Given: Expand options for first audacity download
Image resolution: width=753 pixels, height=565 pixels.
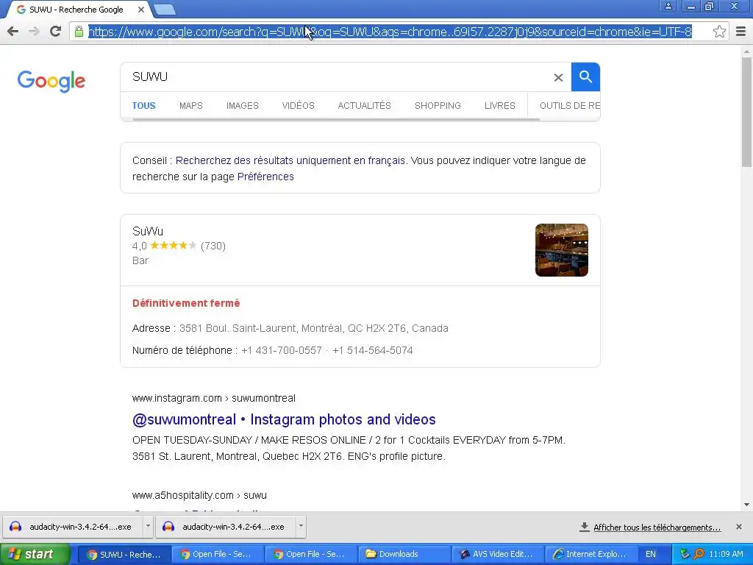Looking at the screenshot, I should coord(148,527).
